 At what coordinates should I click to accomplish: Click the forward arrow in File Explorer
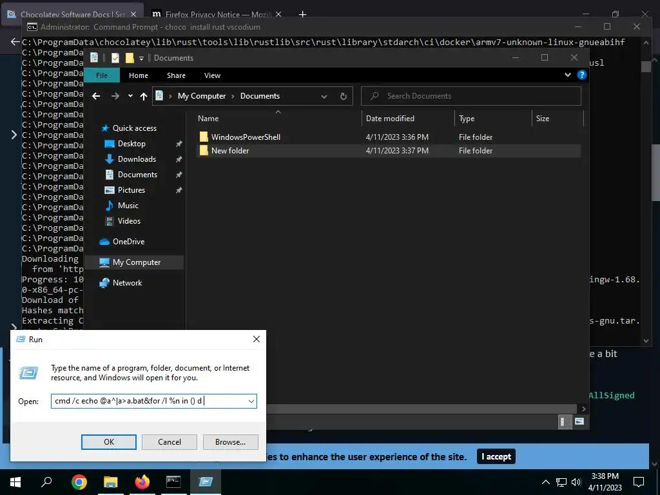click(x=115, y=96)
